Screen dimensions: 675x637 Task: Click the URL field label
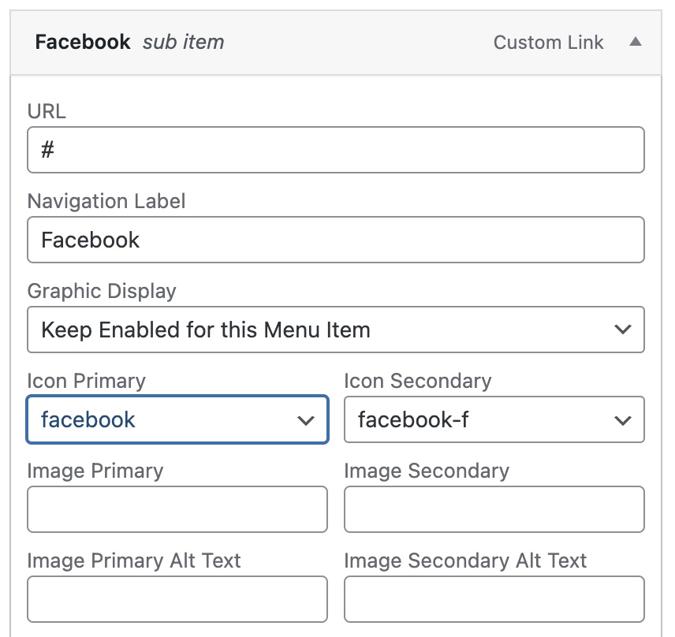(x=47, y=111)
